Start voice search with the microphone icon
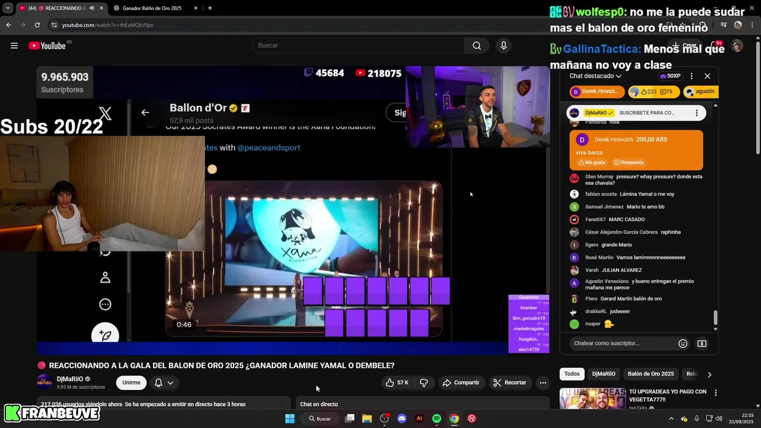The width and height of the screenshot is (761, 428). pyautogui.click(x=504, y=46)
